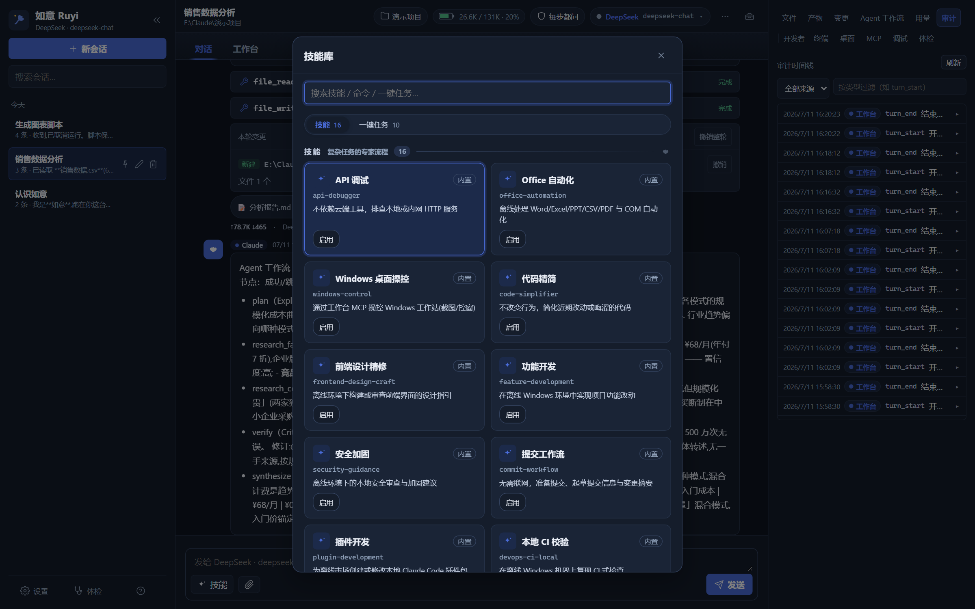The image size is (975, 609).
Task: Open 设置 in the sidebar footer
Action: point(35,591)
